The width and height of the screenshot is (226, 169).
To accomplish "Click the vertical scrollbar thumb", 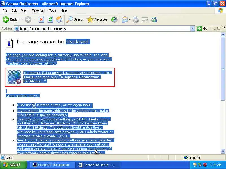I will coord(223,68).
